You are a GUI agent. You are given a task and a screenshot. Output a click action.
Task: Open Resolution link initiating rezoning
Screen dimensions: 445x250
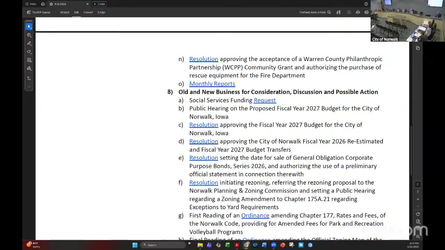[204, 182]
